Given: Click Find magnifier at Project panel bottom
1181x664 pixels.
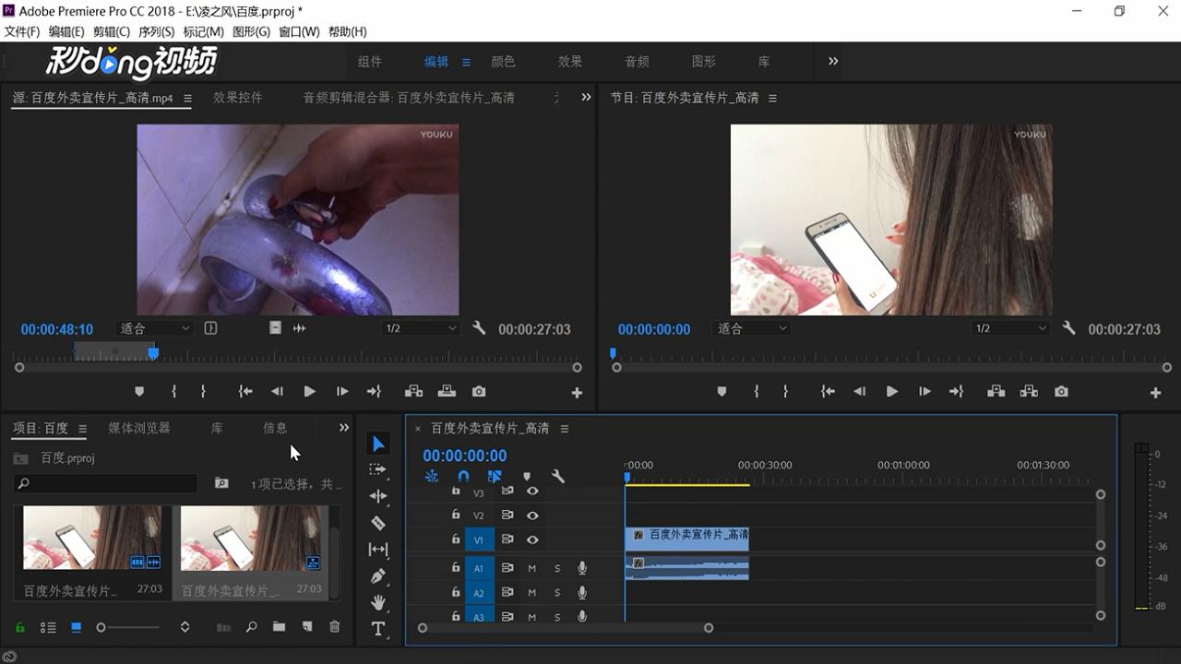Looking at the screenshot, I should (x=251, y=627).
